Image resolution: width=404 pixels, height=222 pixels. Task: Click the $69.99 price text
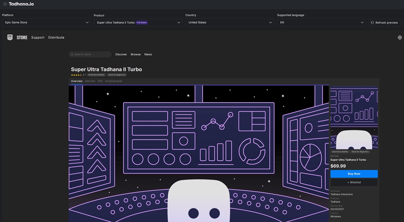[x=338, y=166]
